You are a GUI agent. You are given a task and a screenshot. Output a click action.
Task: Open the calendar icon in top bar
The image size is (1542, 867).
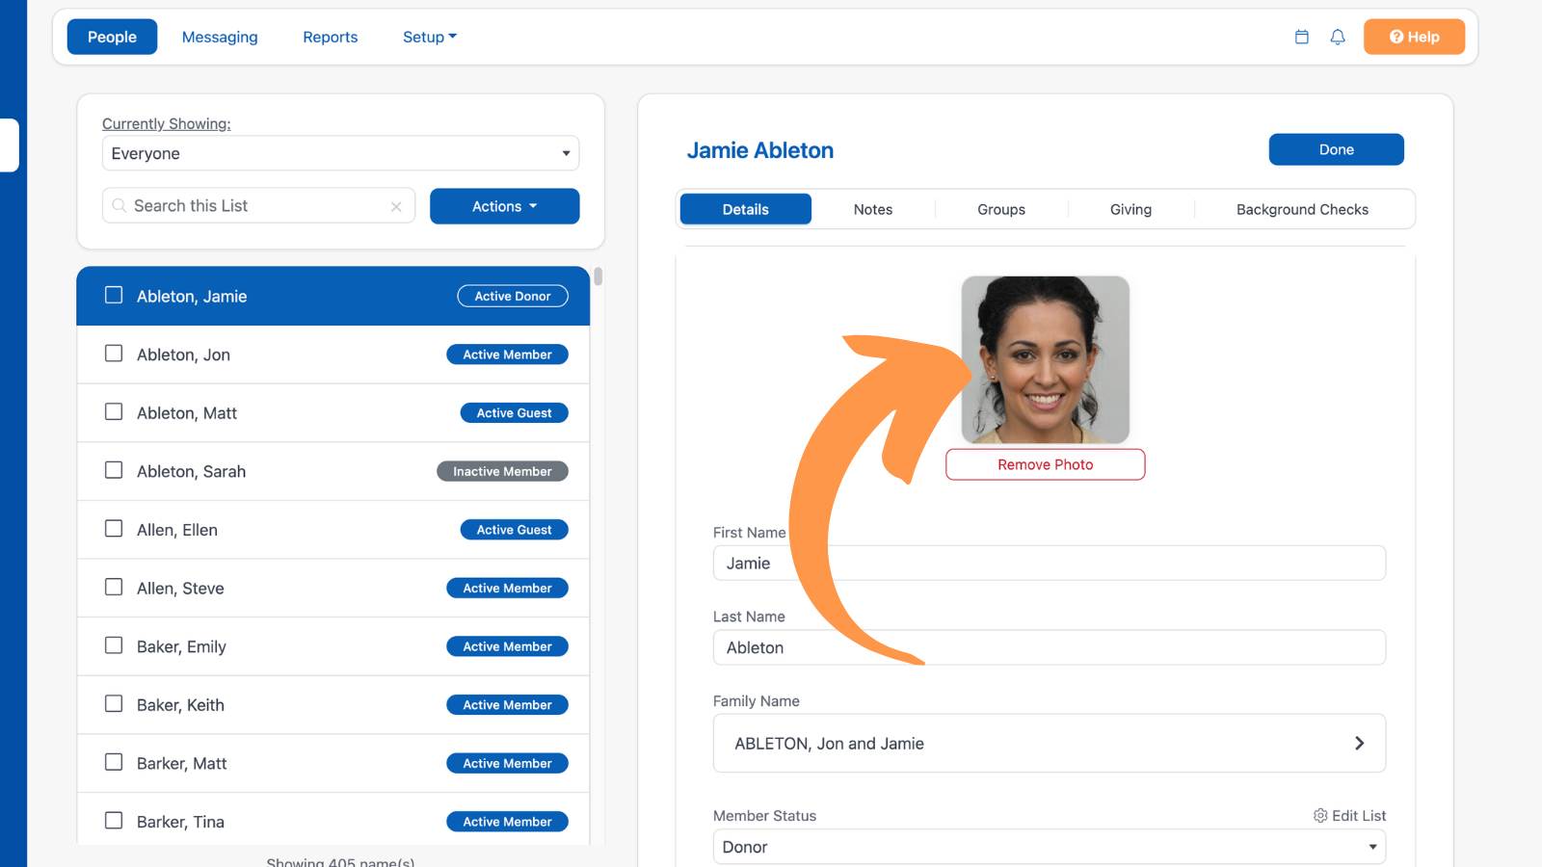click(1301, 37)
